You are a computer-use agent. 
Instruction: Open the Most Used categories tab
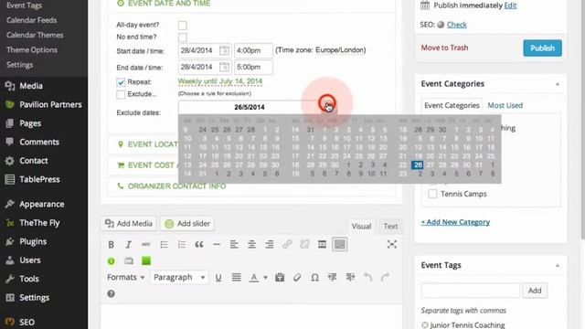505,105
